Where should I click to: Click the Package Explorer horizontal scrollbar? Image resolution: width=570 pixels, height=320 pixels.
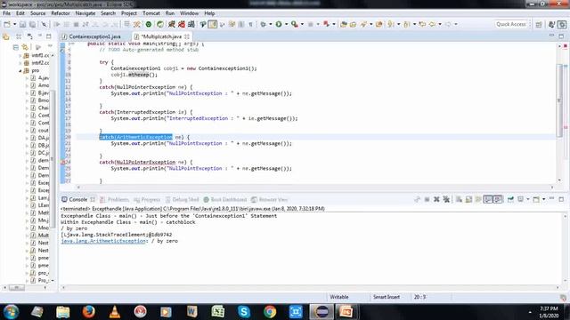point(17,288)
